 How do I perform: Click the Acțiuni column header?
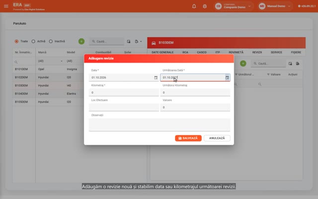[293, 75]
